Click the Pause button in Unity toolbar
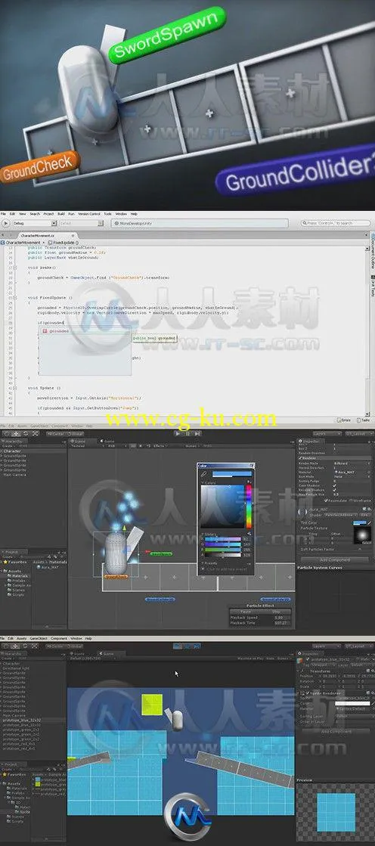The height and width of the screenshot is (846, 375). tap(187, 433)
